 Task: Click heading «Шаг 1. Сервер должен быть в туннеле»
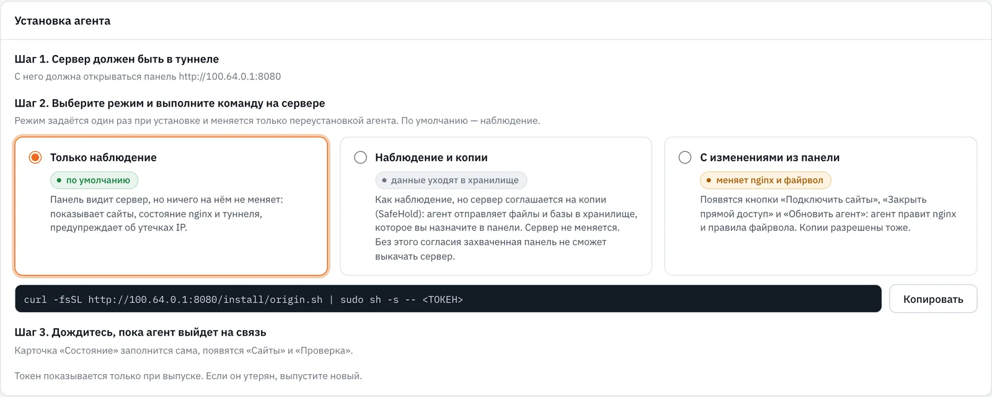pos(117,59)
